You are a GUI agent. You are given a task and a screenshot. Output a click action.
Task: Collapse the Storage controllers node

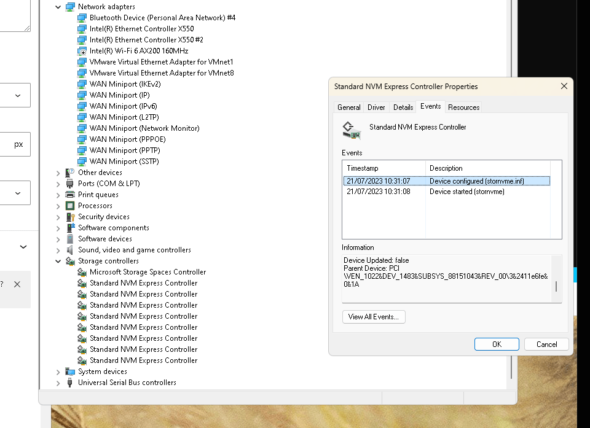(58, 261)
